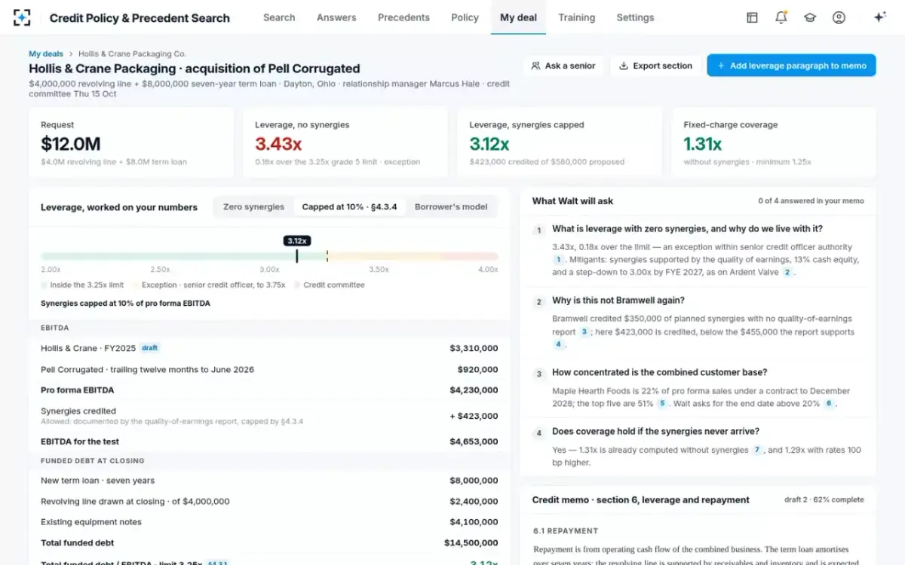Click the app logo icon
This screenshot has height=565, width=905.
coord(23,17)
